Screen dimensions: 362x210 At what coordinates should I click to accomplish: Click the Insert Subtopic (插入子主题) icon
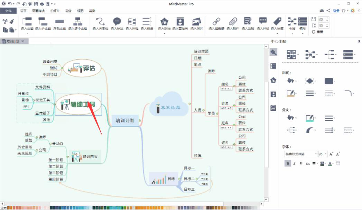click(x=43, y=21)
